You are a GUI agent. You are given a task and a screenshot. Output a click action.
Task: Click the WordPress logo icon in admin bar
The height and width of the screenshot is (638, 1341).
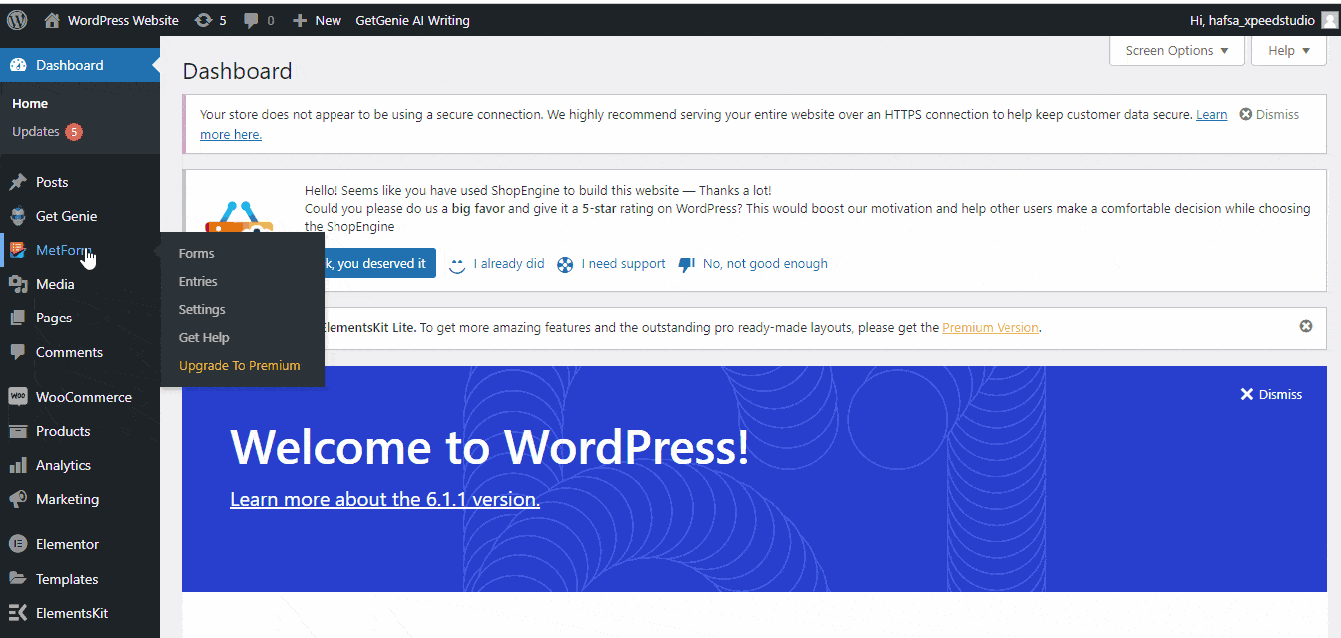pyautogui.click(x=17, y=20)
